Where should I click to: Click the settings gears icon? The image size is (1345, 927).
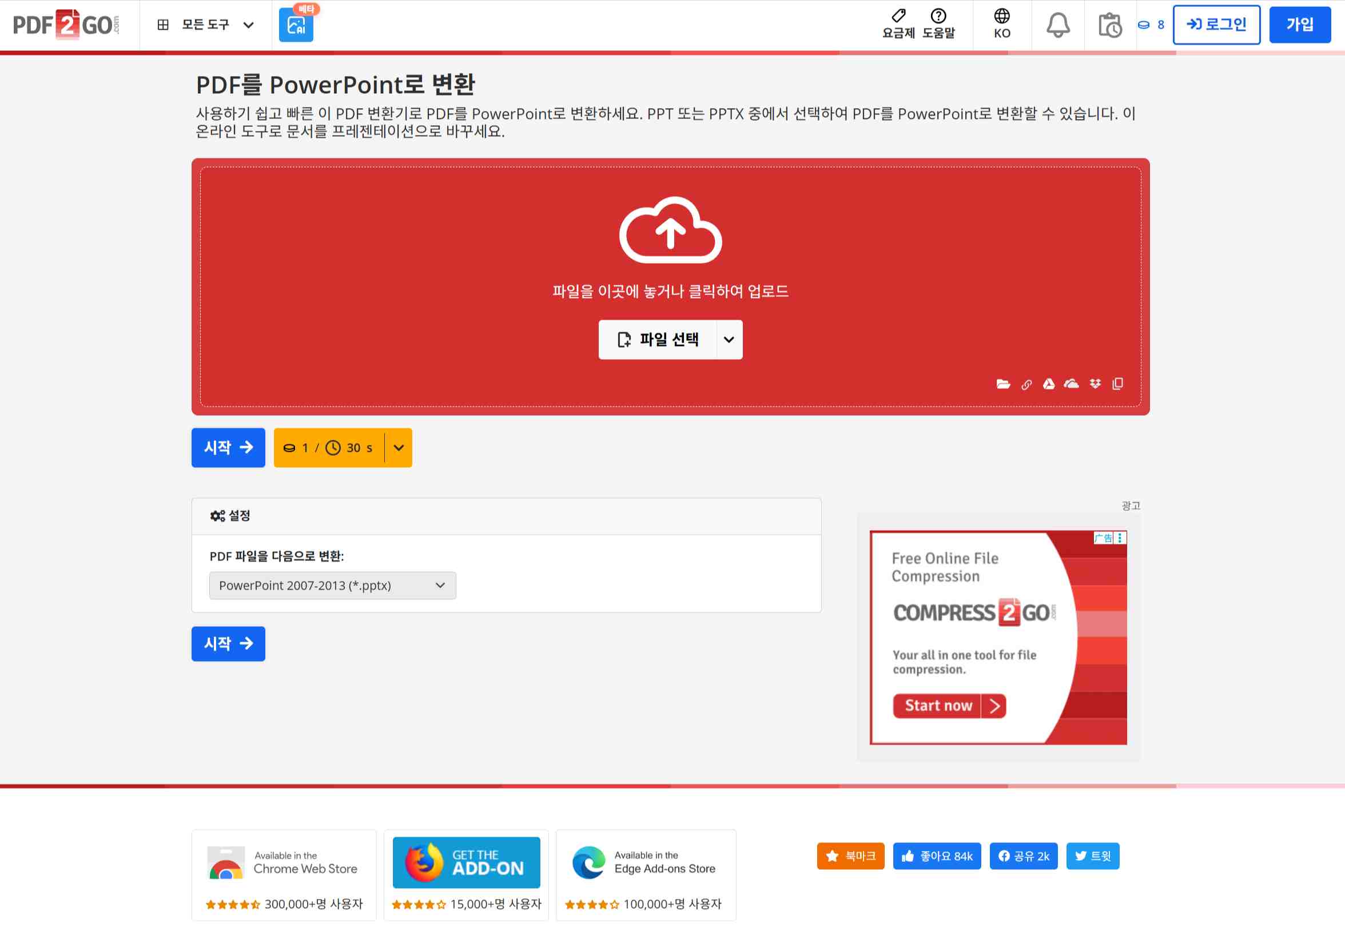point(217,516)
